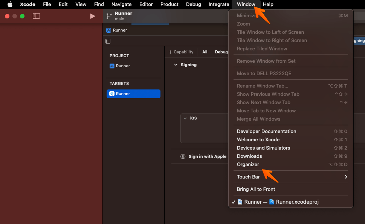The width and height of the screenshot is (365, 224).
Task: Click the source control branch icon
Action: (109, 16)
